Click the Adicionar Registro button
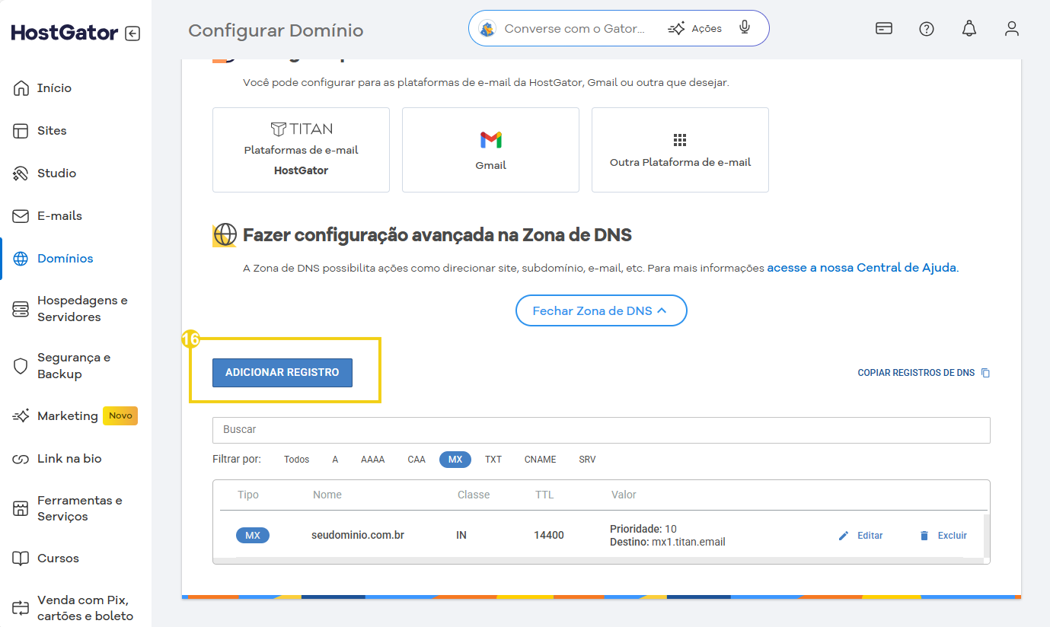Image resolution: width=1050 pixels, height=627 pixels. pos(282,373)
